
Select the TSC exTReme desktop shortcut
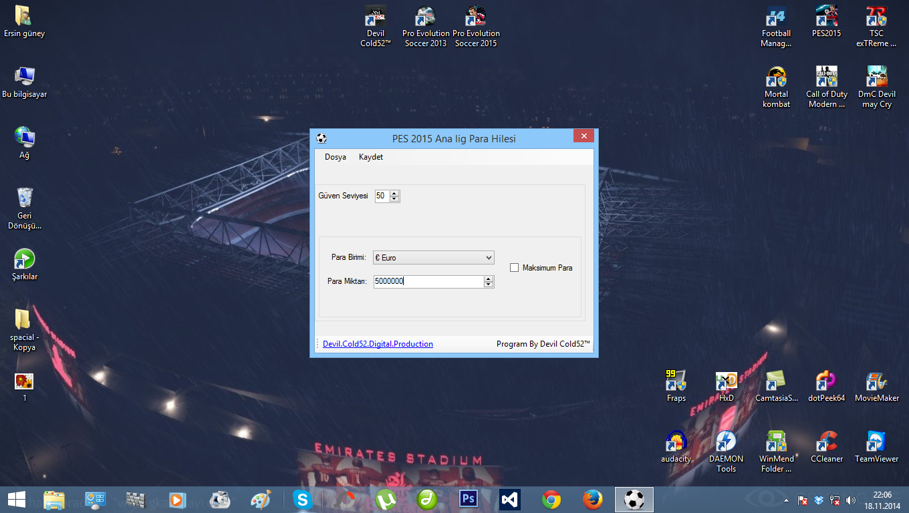pos(876,27)
